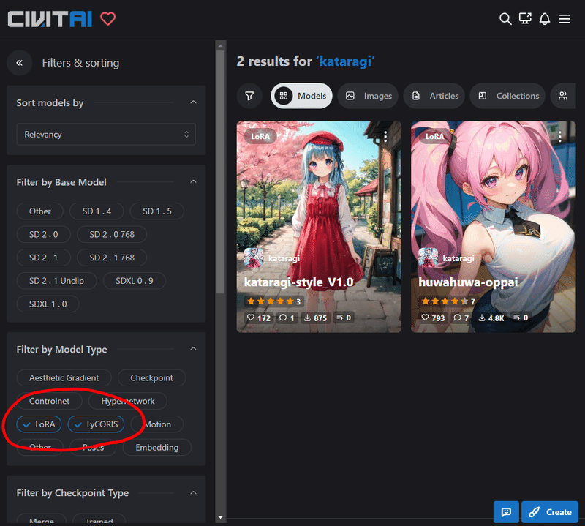Select the Aesthetic Gradient model type
The height and width of the screenshot is (526, 585).
click(64, 377)
